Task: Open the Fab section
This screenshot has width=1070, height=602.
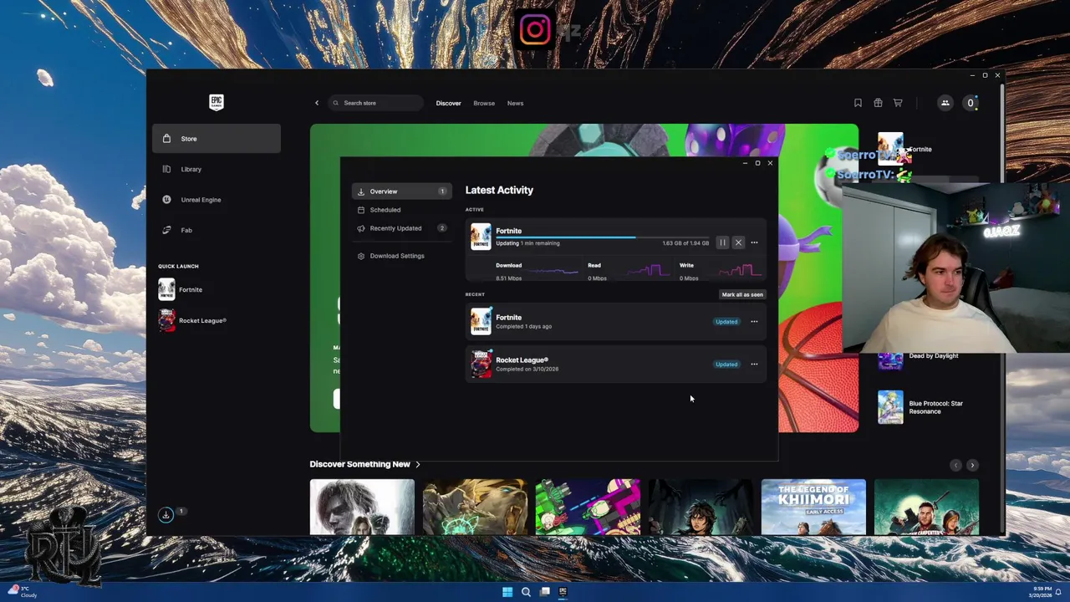Action: click(x=217, y=230)
